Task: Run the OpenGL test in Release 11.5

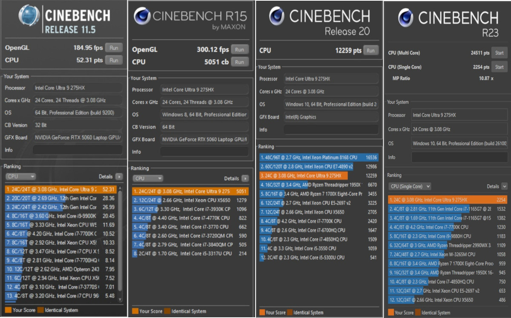Action: point(114,48)
